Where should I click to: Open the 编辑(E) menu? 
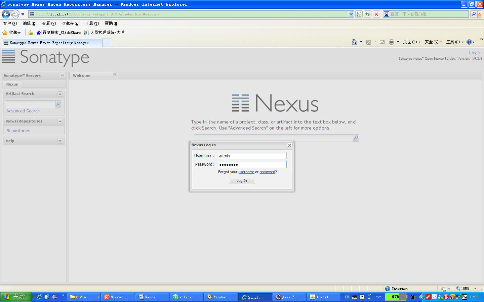(x=29, y=23)
